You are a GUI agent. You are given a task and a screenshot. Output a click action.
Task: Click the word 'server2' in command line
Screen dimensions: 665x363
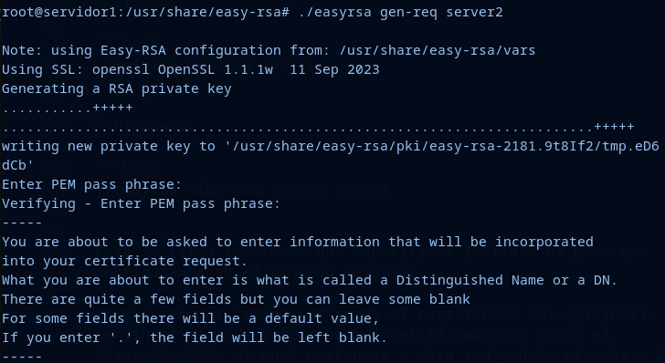tap(474, 12)
